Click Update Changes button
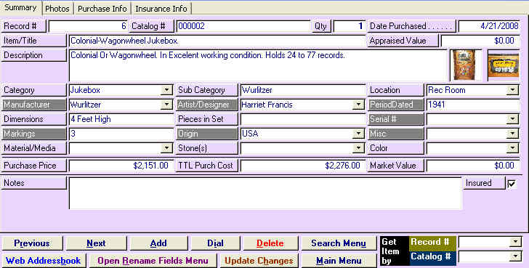 [x=259, y=261]
